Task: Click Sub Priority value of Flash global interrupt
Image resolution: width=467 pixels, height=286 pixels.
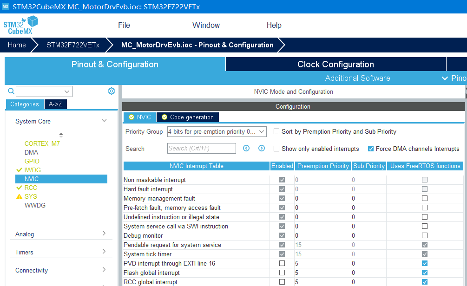Action: pyautogui.click(x=353, y=273)
